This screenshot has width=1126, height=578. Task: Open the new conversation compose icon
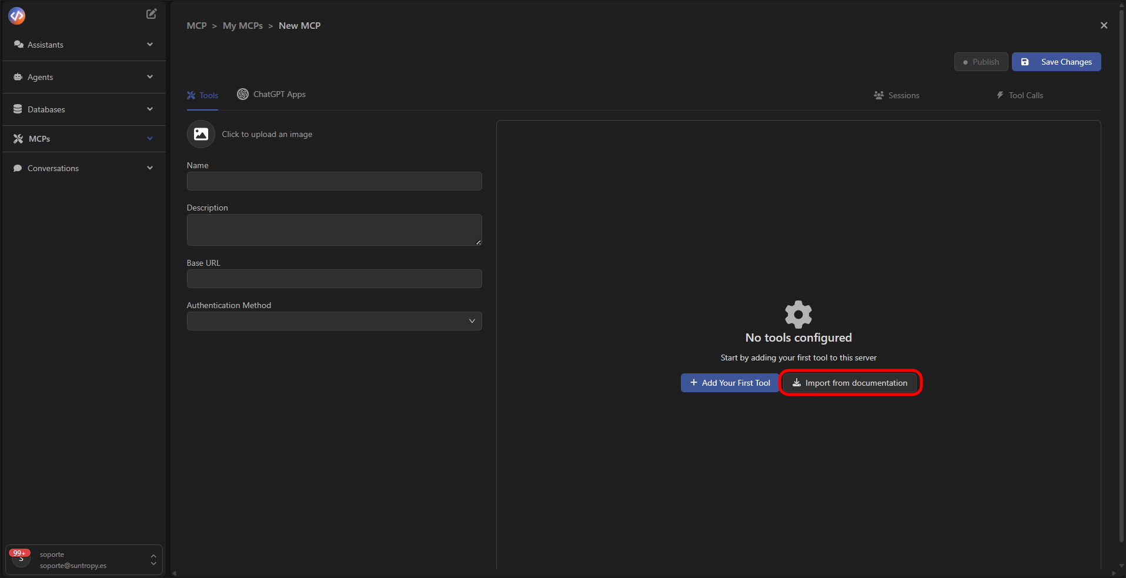pyautogui.click(x=151, y=14)
